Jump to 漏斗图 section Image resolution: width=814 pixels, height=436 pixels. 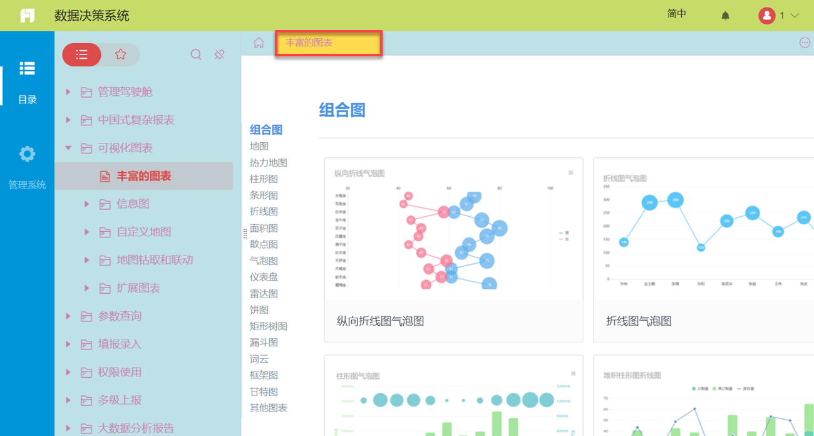point(264,342)
